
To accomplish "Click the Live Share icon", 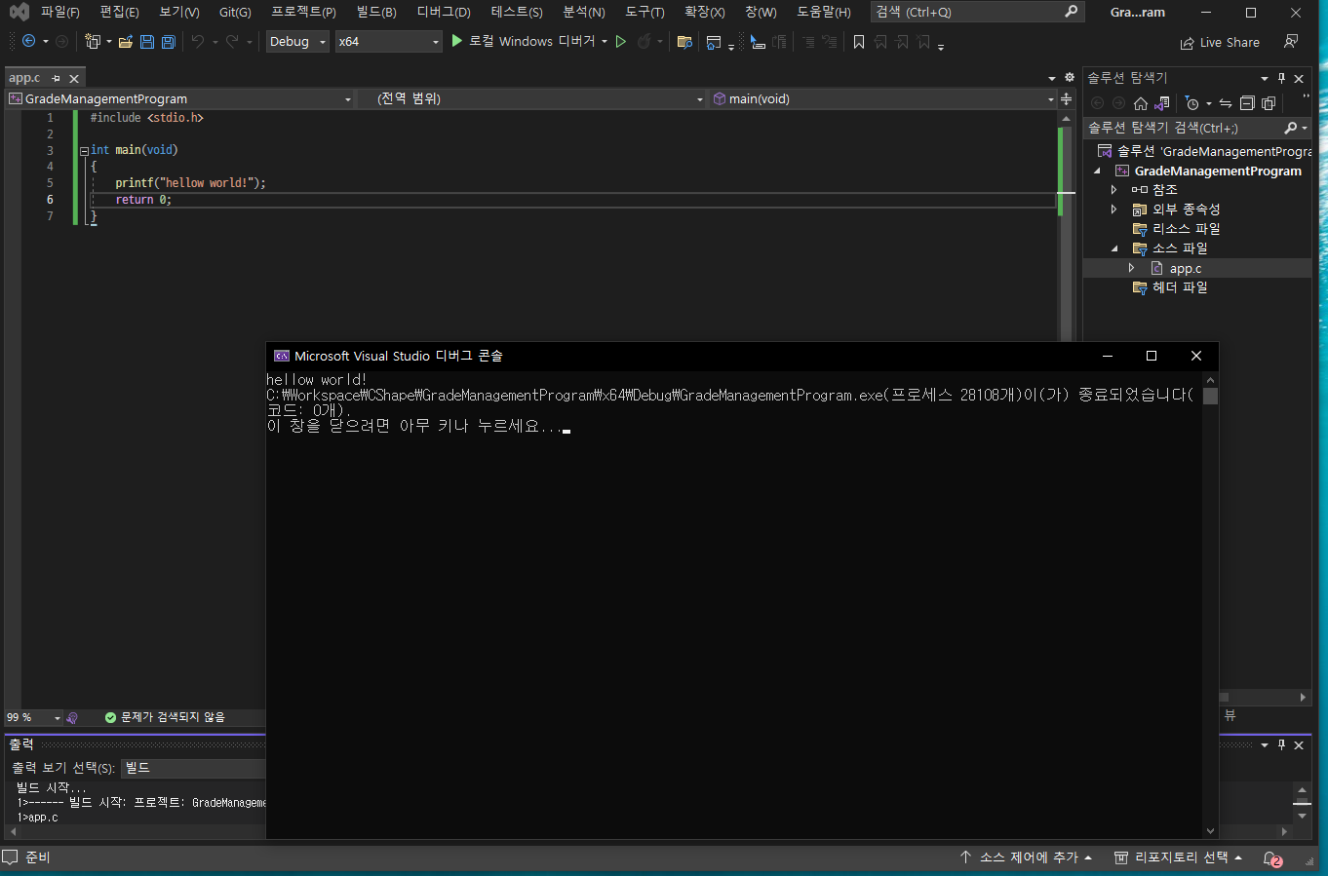I will click(x=1187, y=43).
